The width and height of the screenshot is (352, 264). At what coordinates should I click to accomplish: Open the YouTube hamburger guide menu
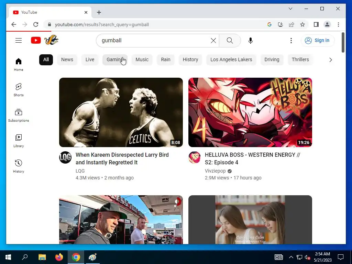coord(19,41)
